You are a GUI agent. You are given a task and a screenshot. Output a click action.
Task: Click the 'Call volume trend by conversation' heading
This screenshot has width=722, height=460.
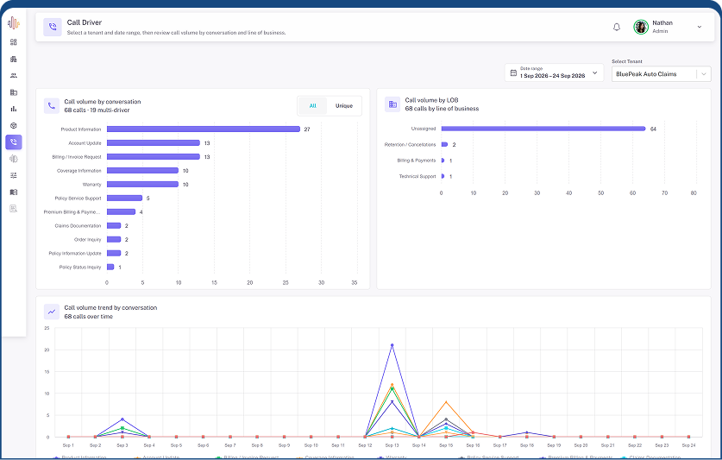110,307
